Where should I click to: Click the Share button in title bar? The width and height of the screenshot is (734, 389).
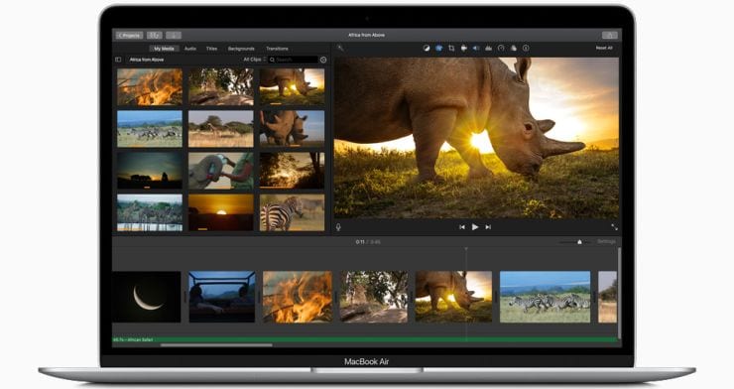tap(609, 35)
